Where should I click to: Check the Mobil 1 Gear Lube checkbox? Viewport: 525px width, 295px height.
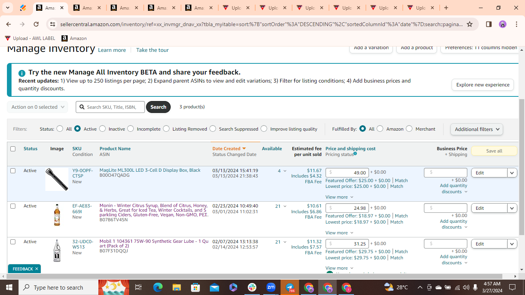13,242
